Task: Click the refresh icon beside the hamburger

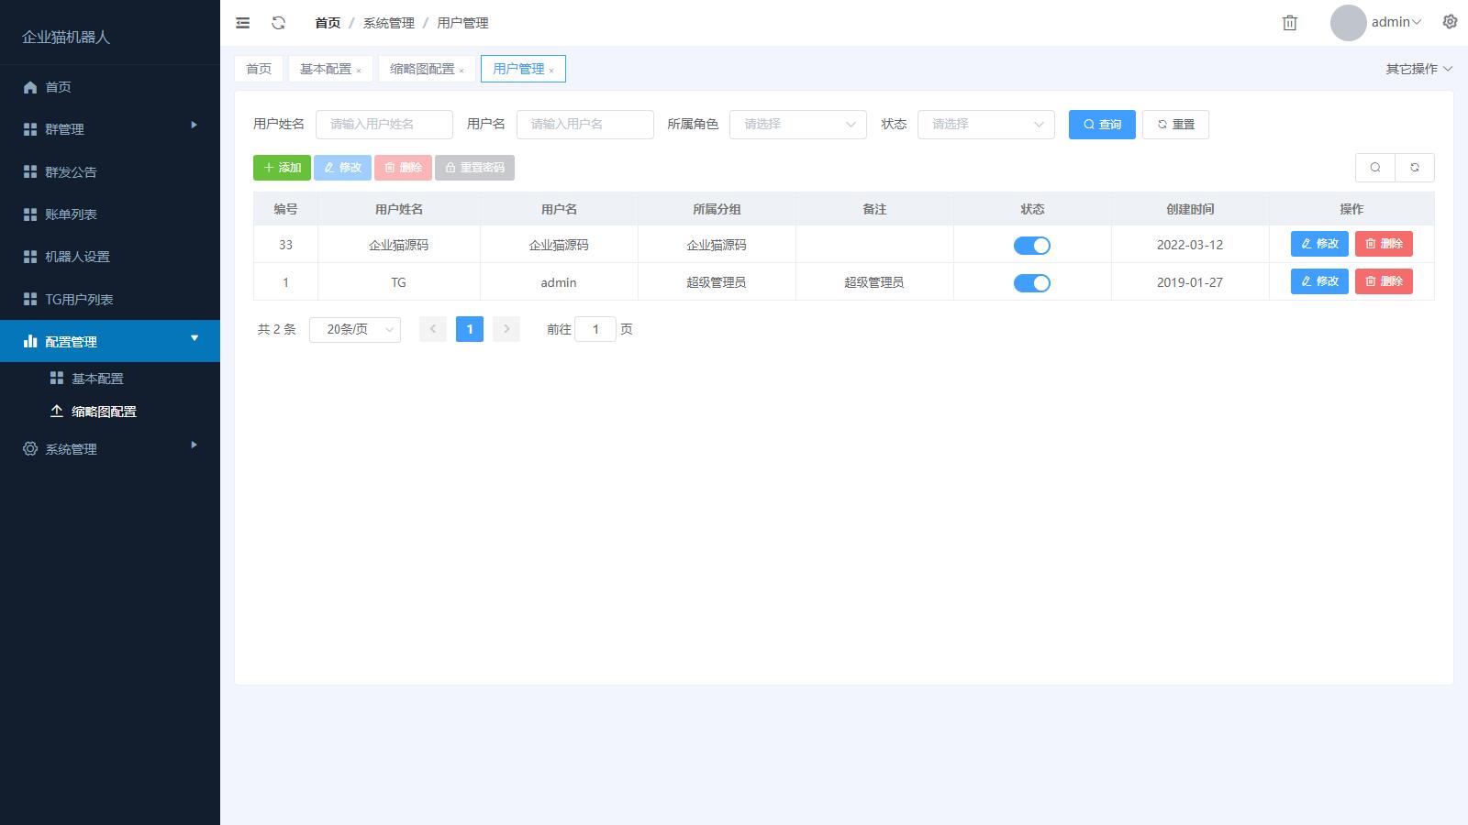Action: pos(279,23)
